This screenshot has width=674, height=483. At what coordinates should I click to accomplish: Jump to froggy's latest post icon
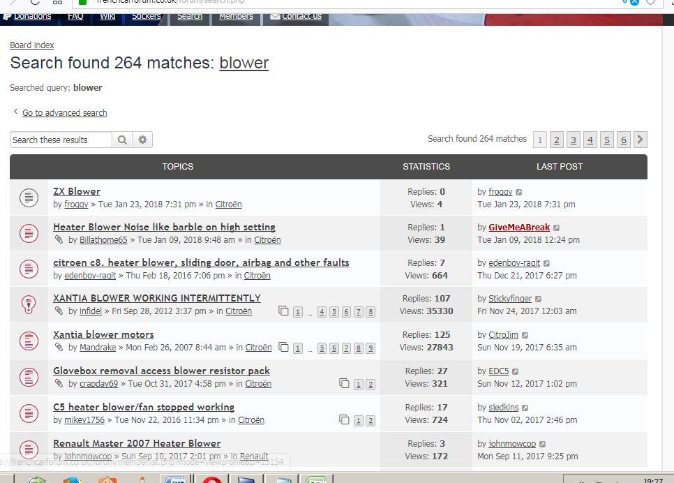(x=519, y=192)
